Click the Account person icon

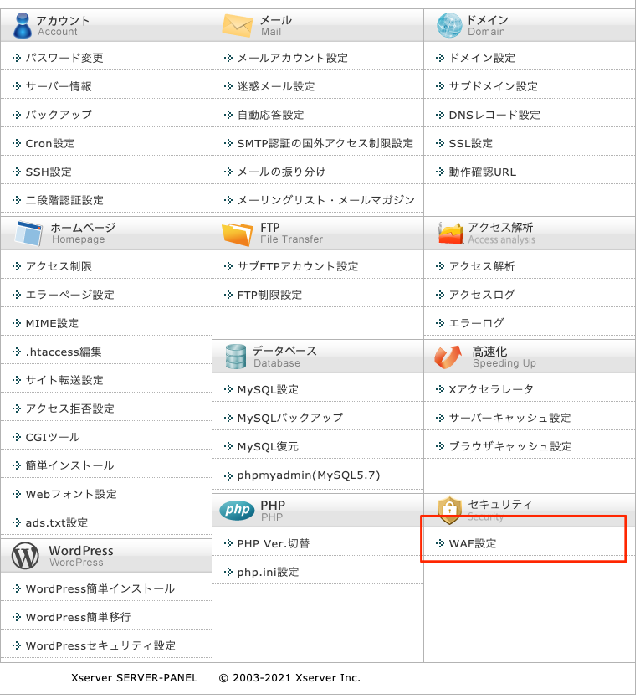point(22,25)
